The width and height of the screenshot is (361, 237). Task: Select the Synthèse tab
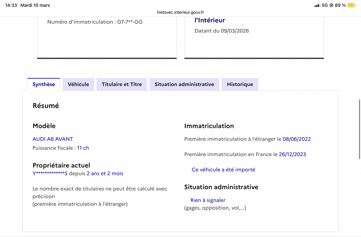(44, 84)
